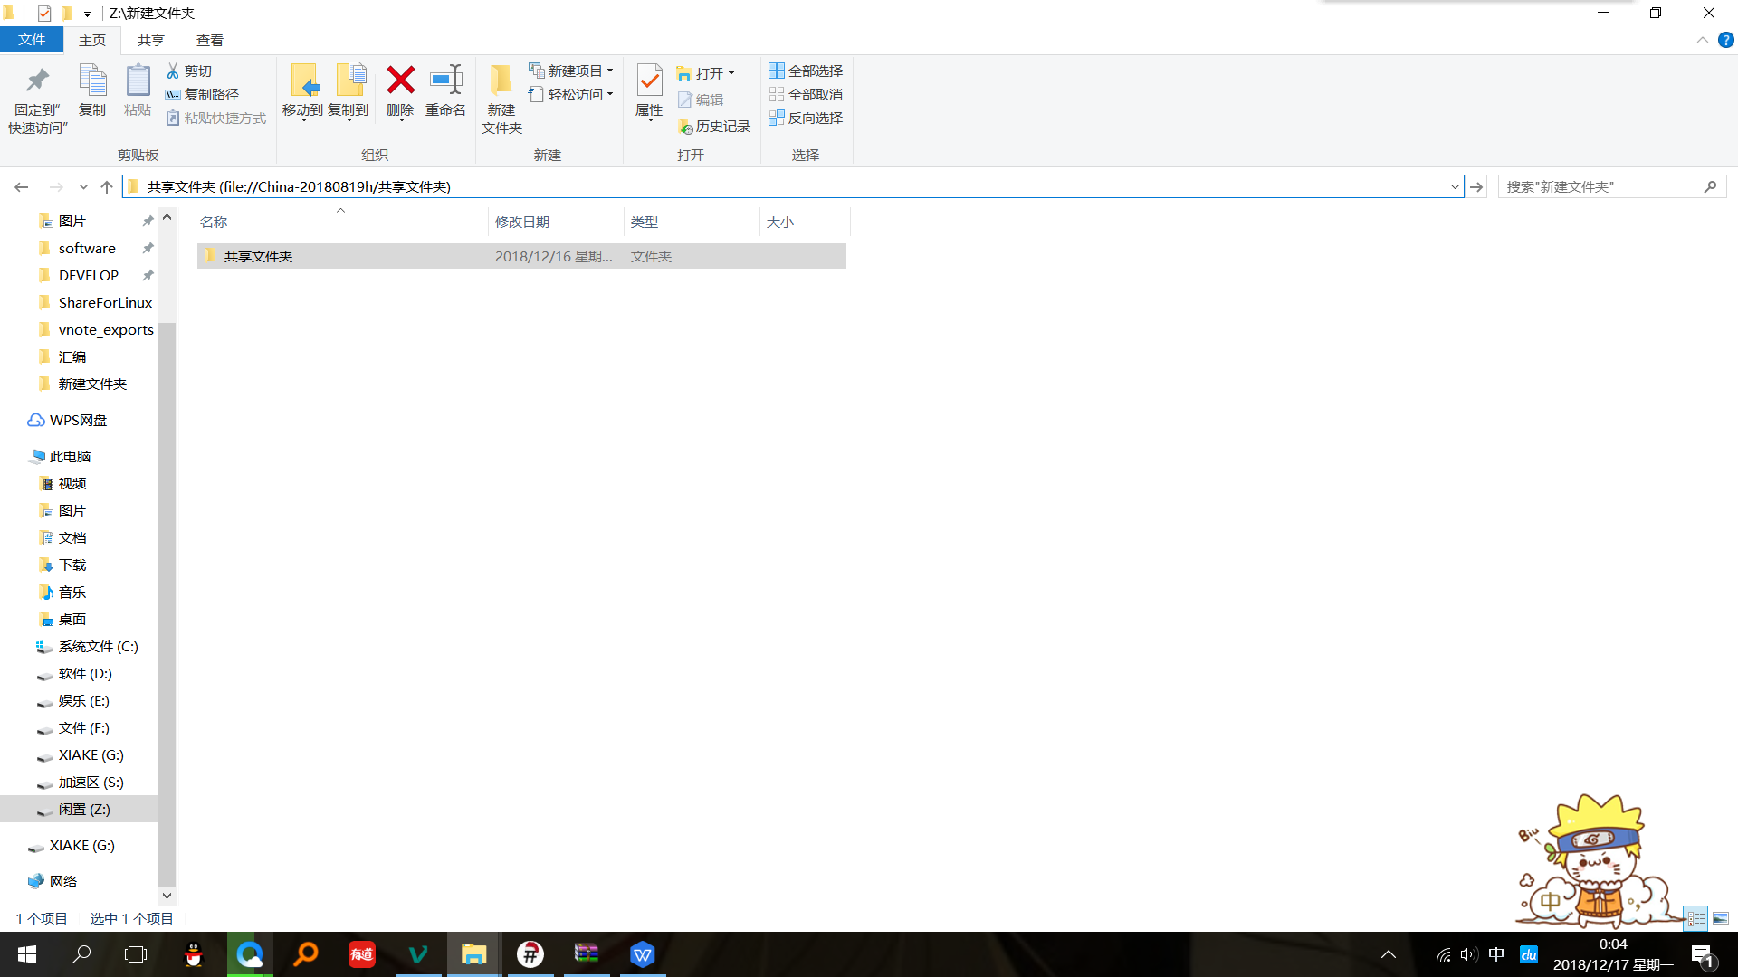Click the History icon in Open group

point(685,127)
